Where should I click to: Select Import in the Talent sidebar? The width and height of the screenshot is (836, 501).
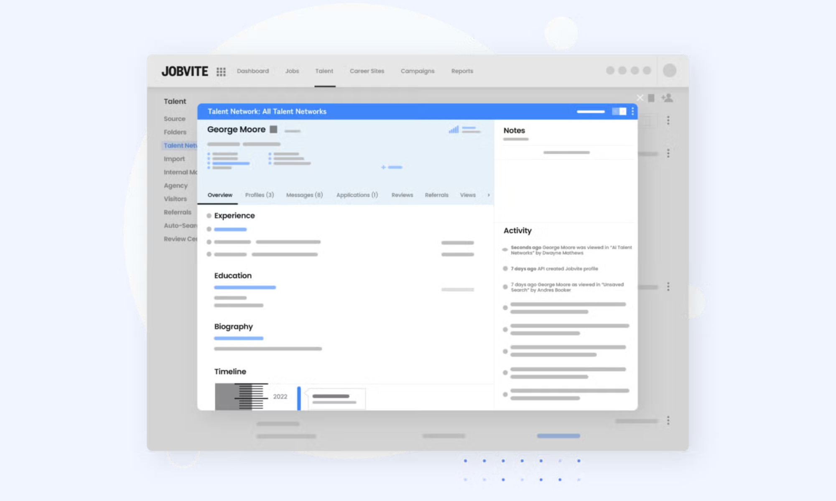click(x=174, y=159)
